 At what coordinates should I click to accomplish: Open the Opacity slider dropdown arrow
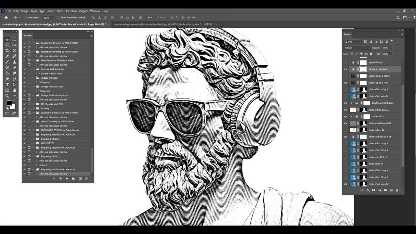coord(391,48)
